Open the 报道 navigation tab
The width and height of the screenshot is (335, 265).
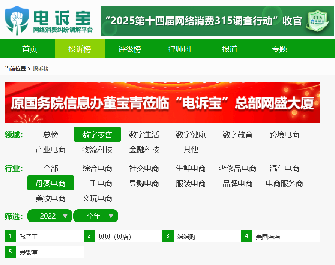click(230, 49)
